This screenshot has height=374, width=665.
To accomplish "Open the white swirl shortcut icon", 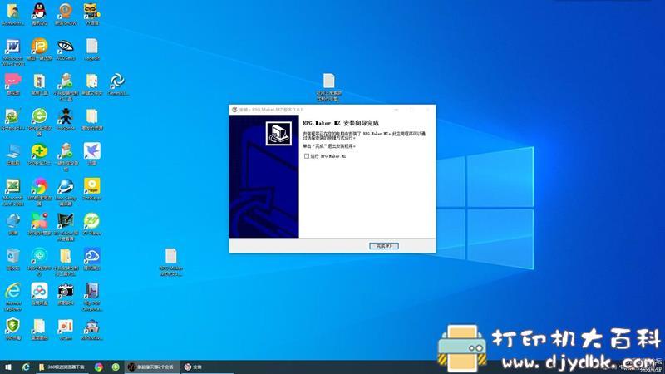I will coord(118,84).
